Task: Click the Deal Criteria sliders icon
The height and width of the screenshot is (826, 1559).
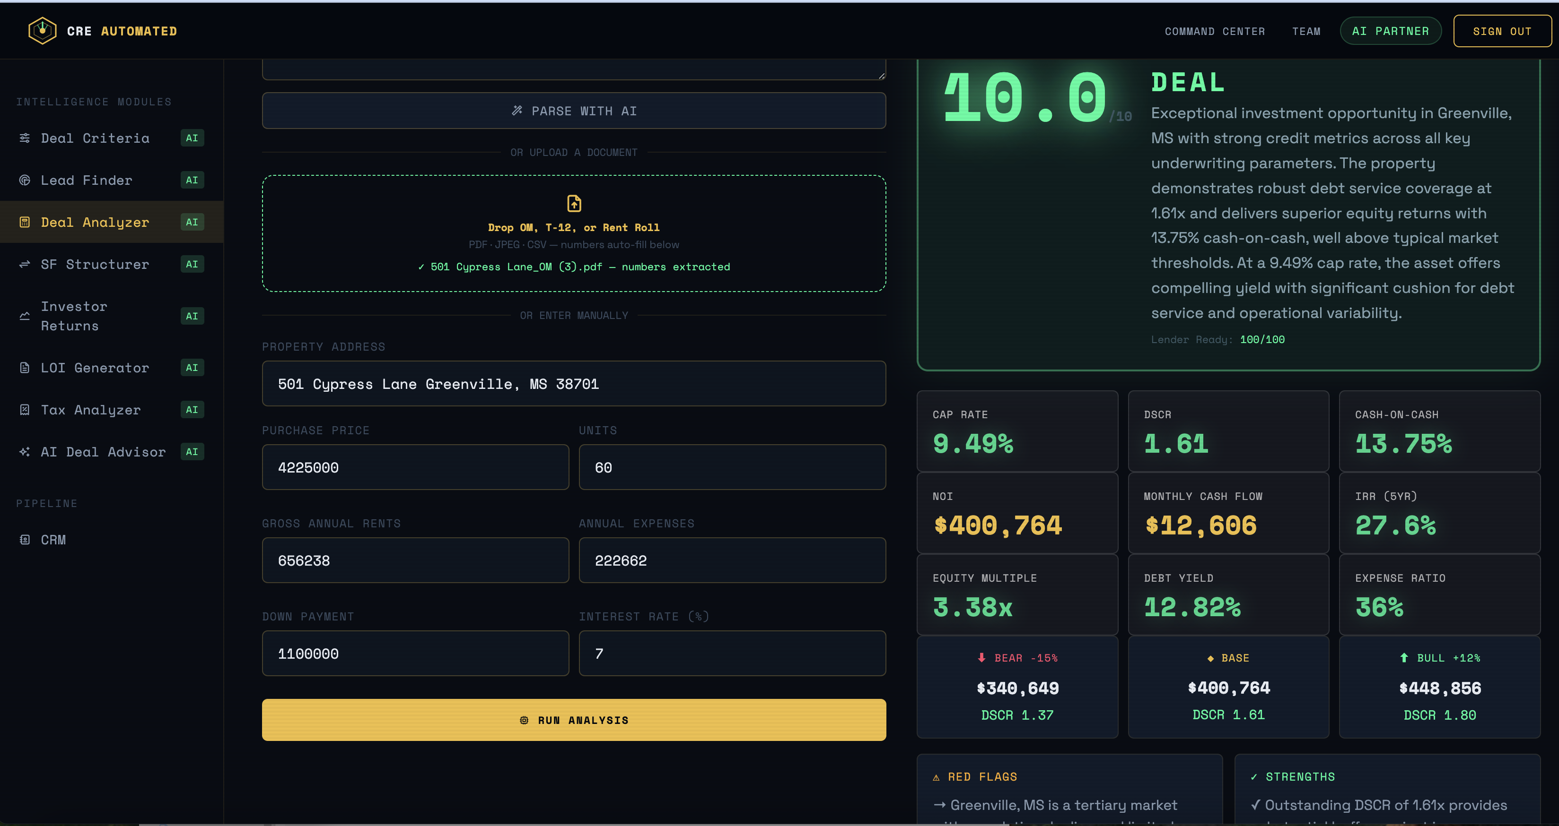Action: (x=25, y=138)
